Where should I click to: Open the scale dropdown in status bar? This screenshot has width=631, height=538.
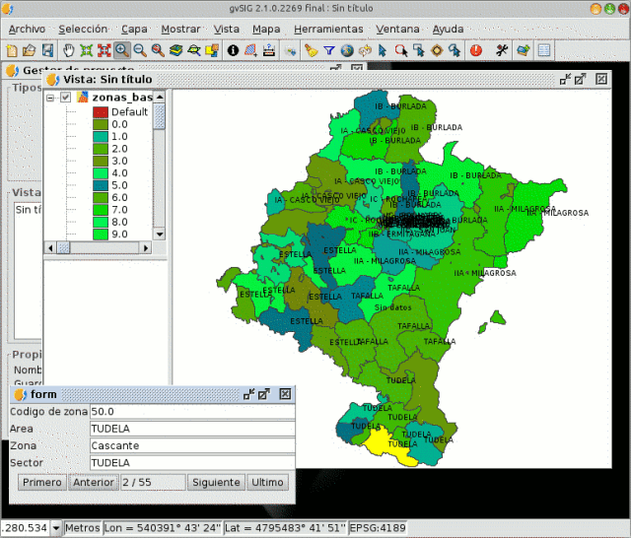coord(55,528)
